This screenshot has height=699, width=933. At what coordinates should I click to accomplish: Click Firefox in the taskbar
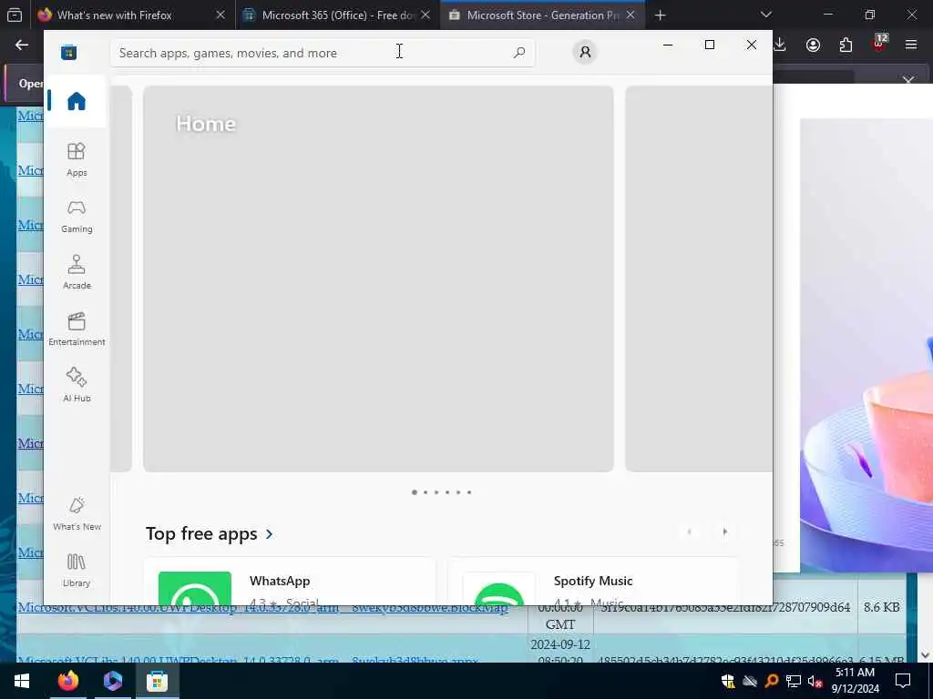point(67,681)
